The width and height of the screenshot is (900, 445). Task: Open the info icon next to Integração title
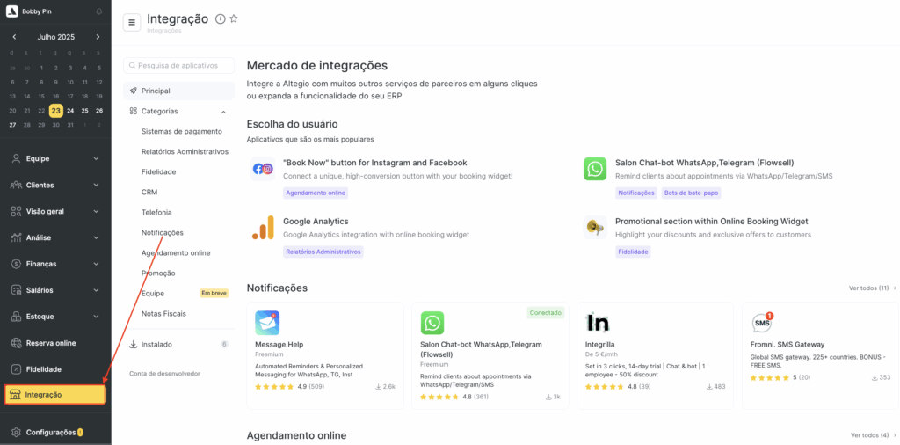(x=220, y=19)
